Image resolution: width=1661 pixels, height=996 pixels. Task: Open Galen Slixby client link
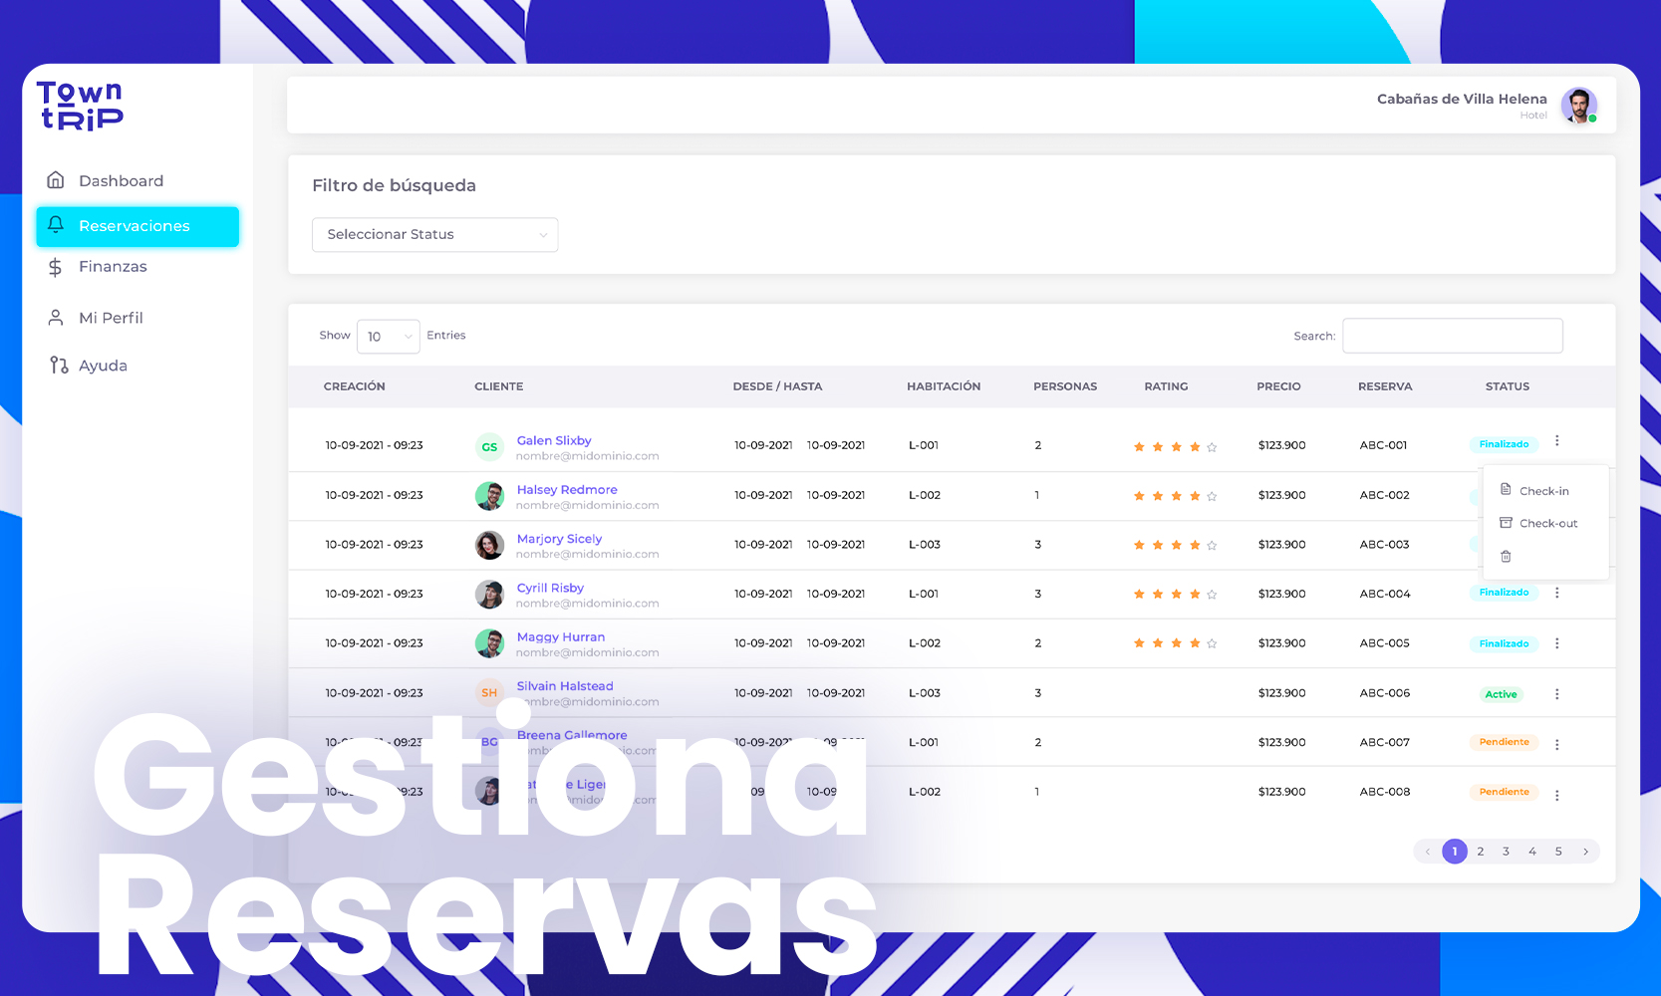(554, 440)
